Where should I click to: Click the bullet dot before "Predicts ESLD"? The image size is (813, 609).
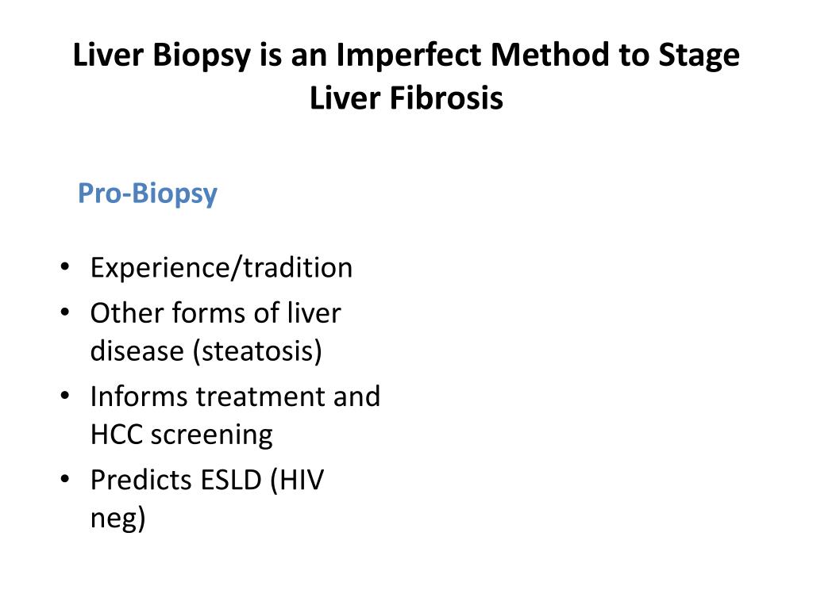pyautogui.click(x=64, y=479)
